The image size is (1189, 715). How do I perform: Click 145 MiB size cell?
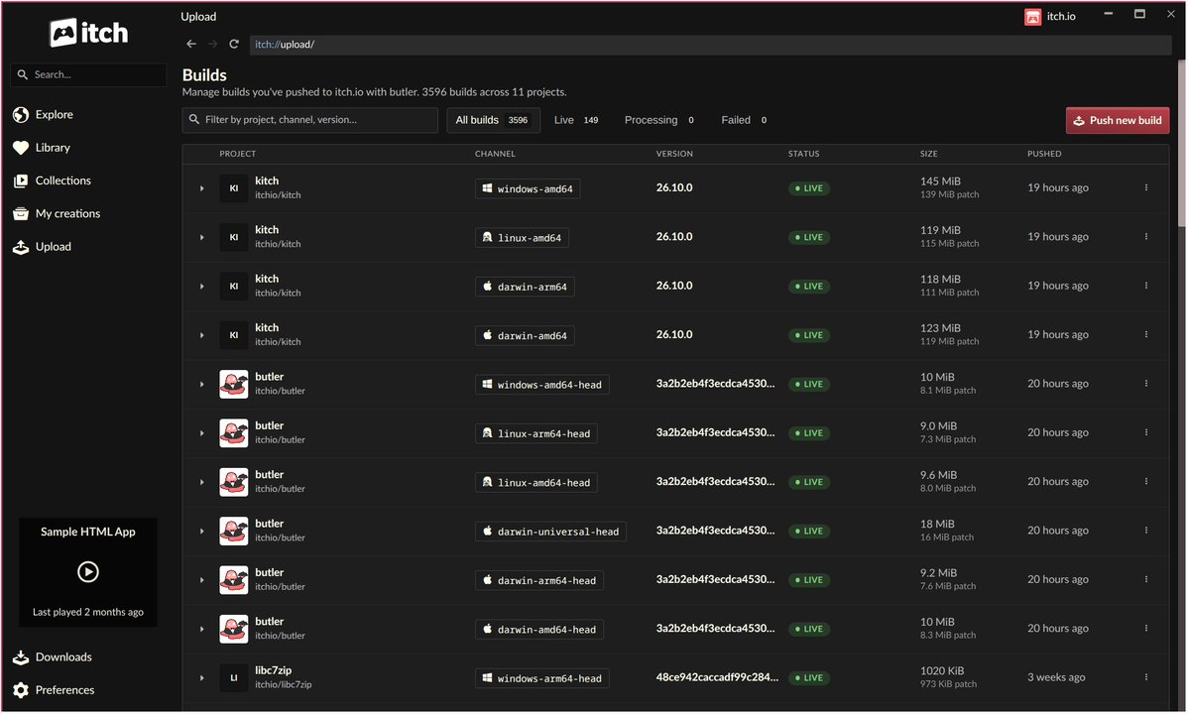click(940, 181)
